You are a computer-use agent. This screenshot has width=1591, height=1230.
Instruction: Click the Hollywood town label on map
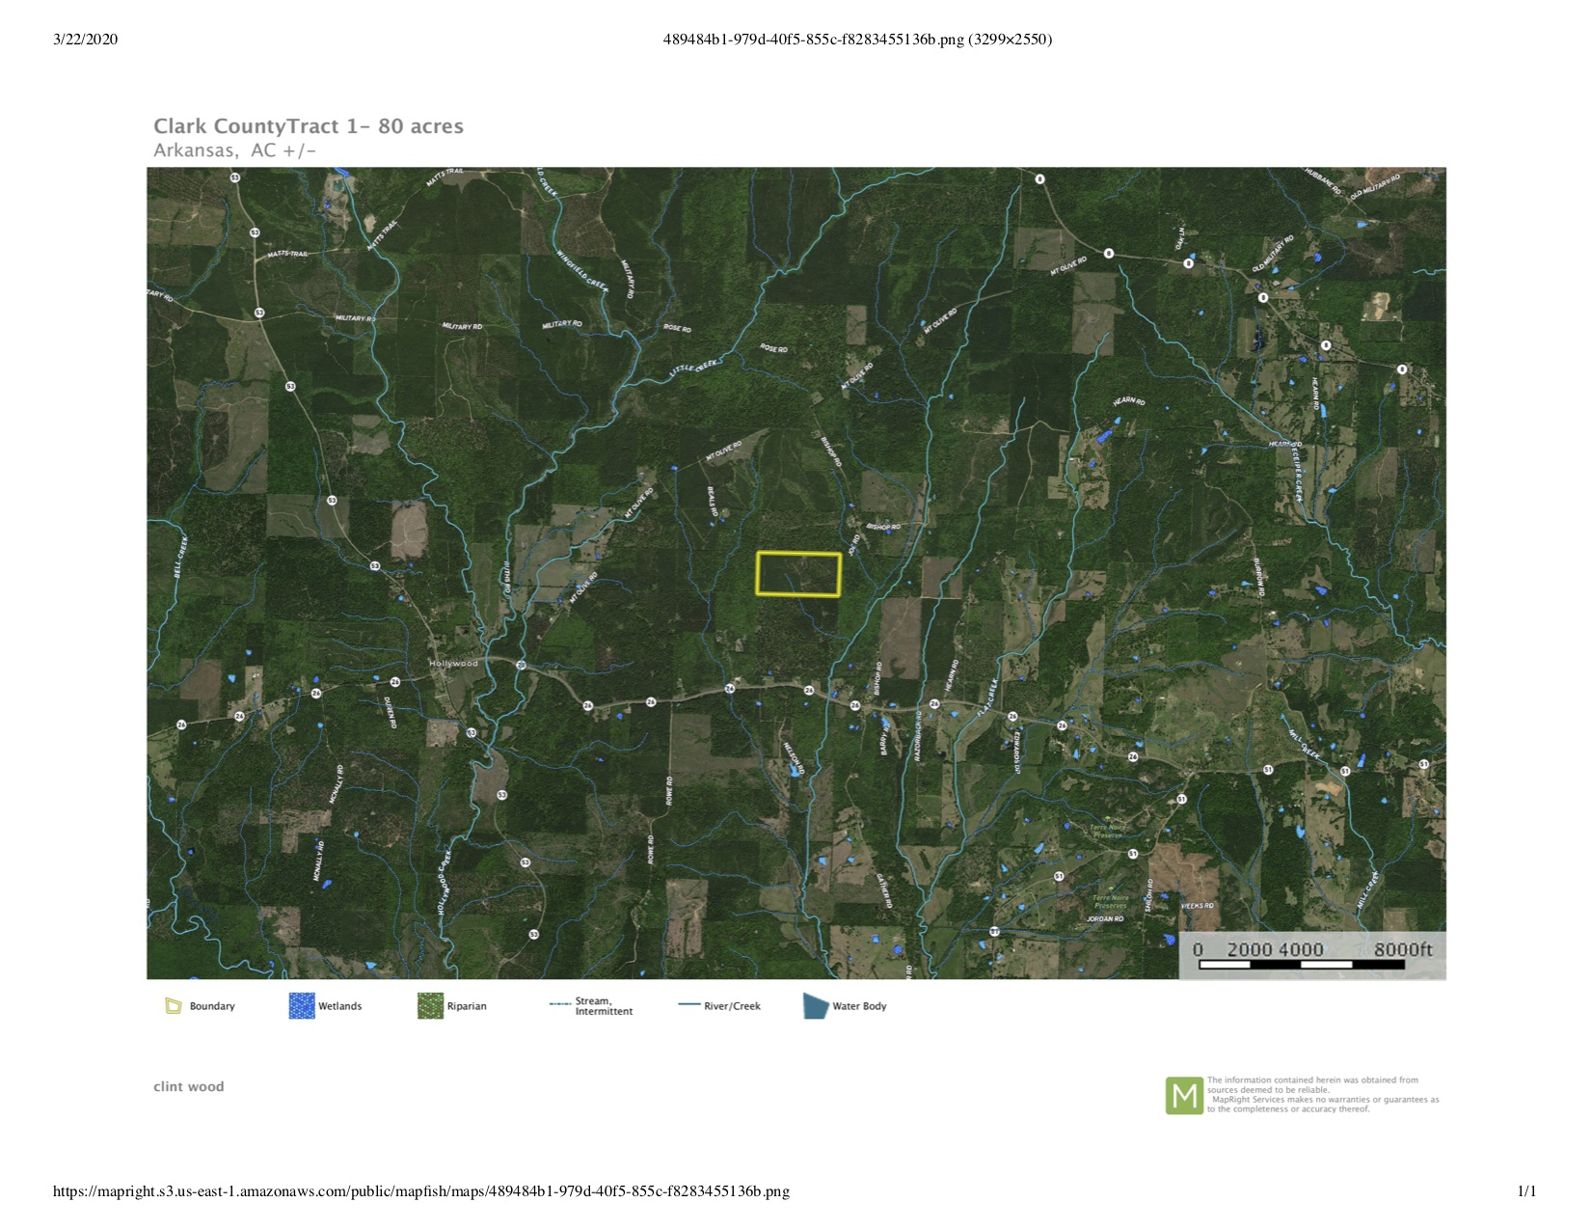pos(453,664)
